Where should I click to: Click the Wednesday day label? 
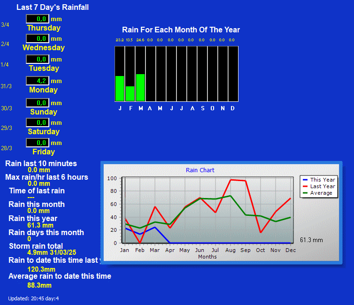[44, 48]
